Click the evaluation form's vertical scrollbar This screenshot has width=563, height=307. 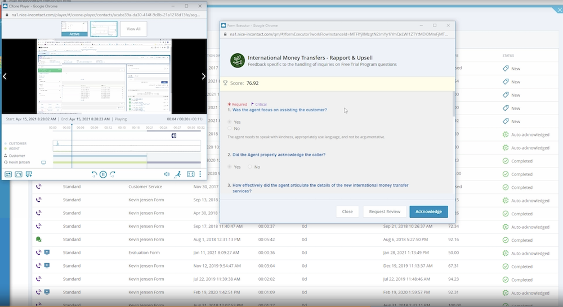(x=453, y=104)
